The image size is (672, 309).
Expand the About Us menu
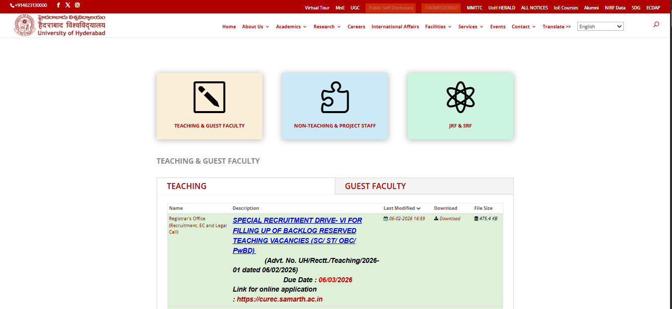[x=255, y=26]
